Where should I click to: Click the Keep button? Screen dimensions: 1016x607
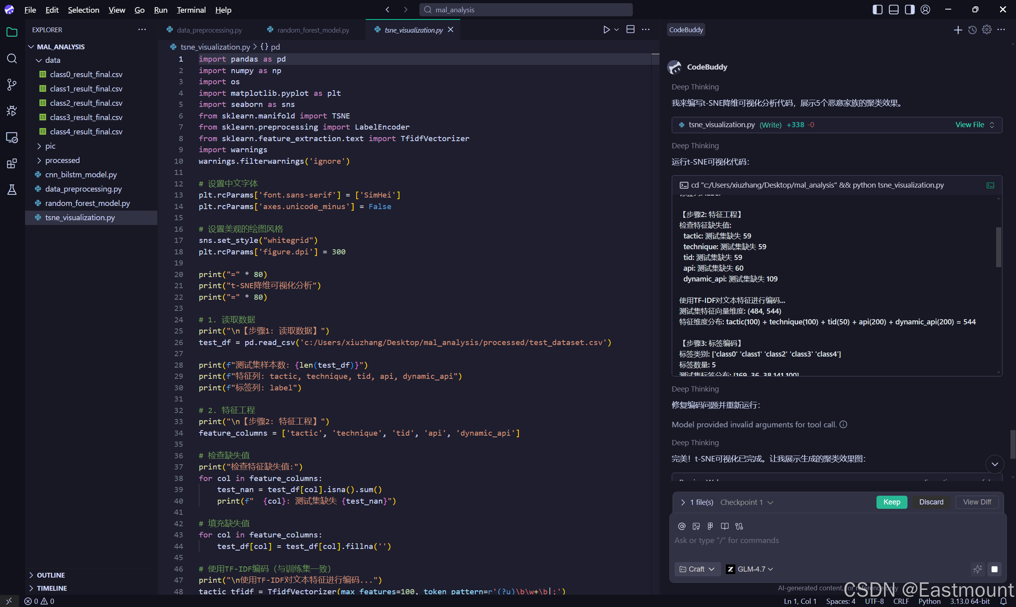[x=891, y=502]
